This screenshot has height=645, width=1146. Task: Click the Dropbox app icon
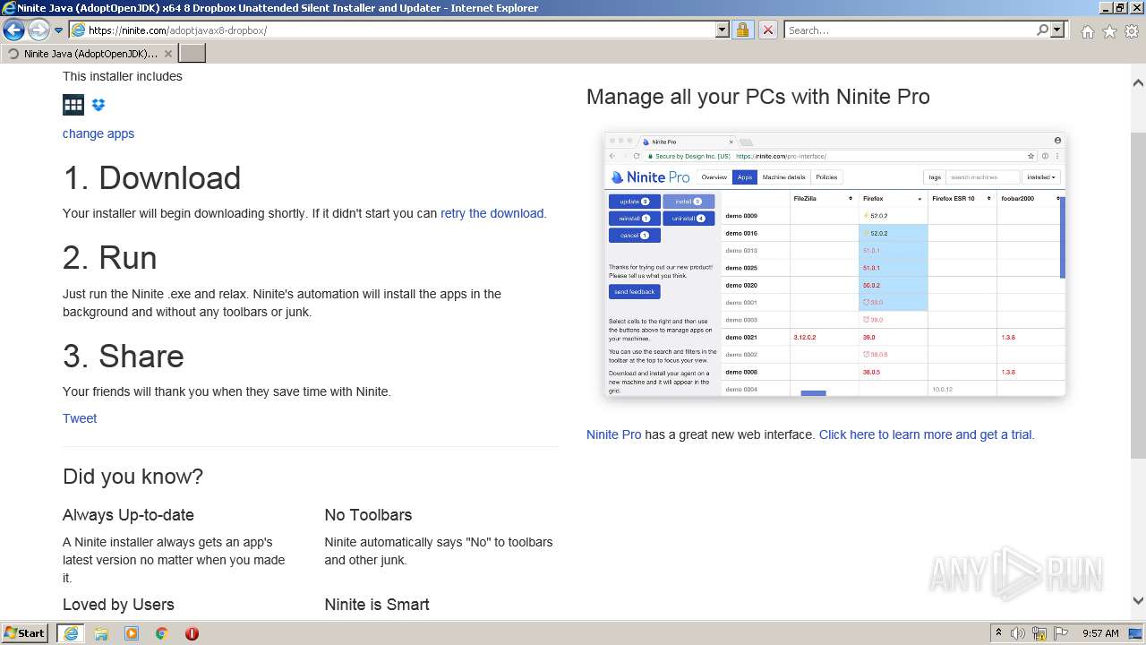[x=98, y=105]
